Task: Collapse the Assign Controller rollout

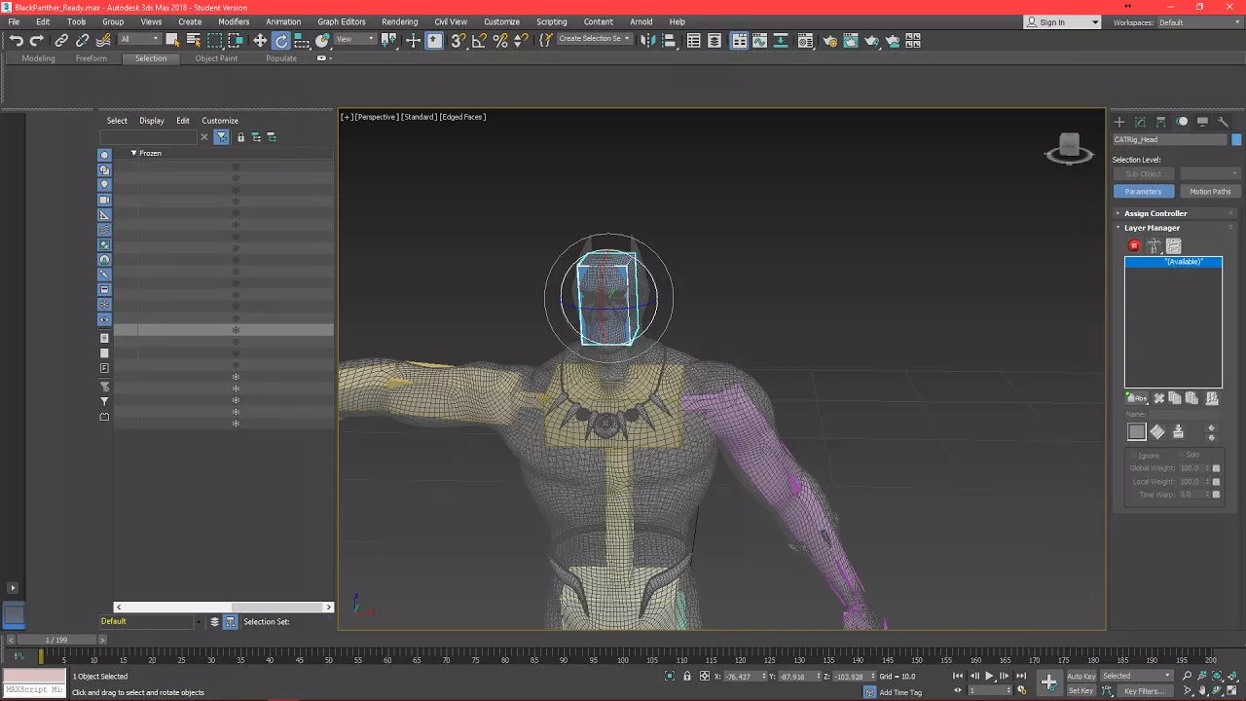Action: point(1174,213)
